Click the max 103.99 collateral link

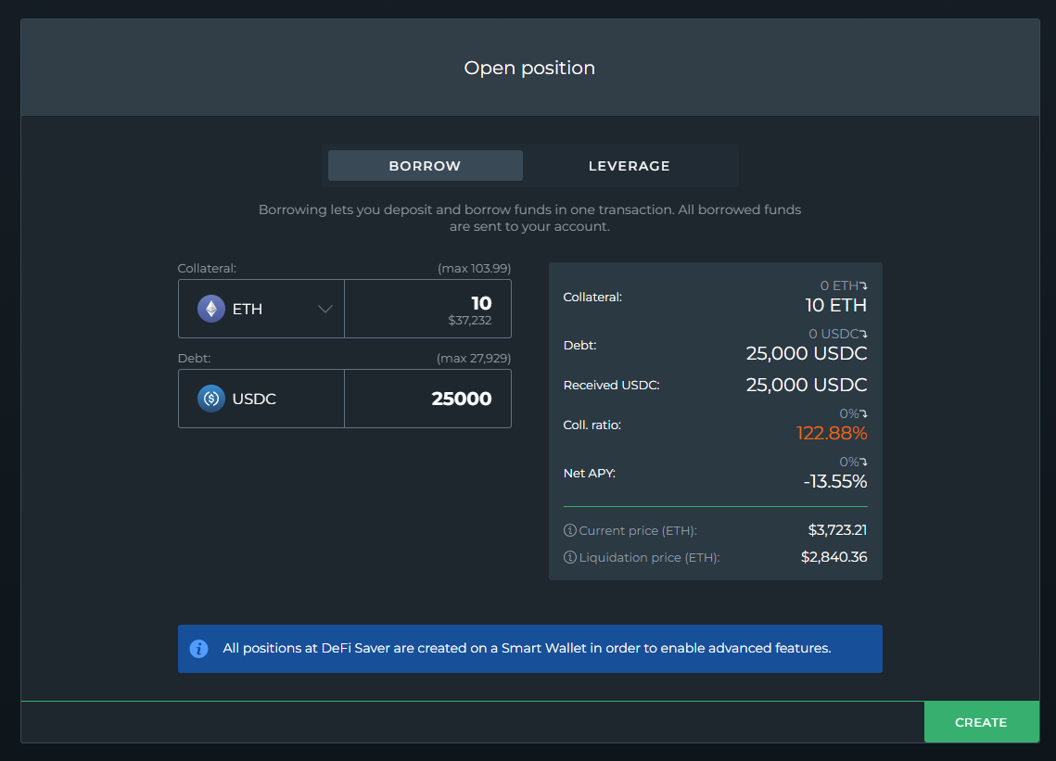474,269
